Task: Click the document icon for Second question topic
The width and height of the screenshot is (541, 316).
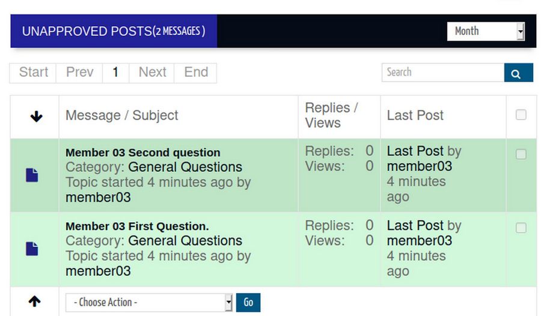Action: pyautogui.click(x=32, y=175)
